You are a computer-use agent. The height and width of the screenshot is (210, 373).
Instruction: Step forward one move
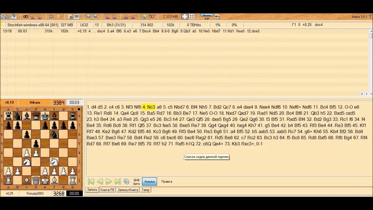point(109,182)
